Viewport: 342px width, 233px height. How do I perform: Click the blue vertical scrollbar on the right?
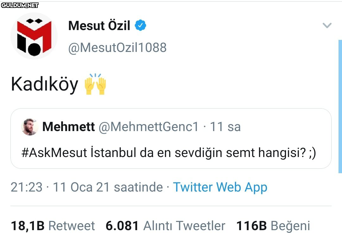(x=340, y=106)
